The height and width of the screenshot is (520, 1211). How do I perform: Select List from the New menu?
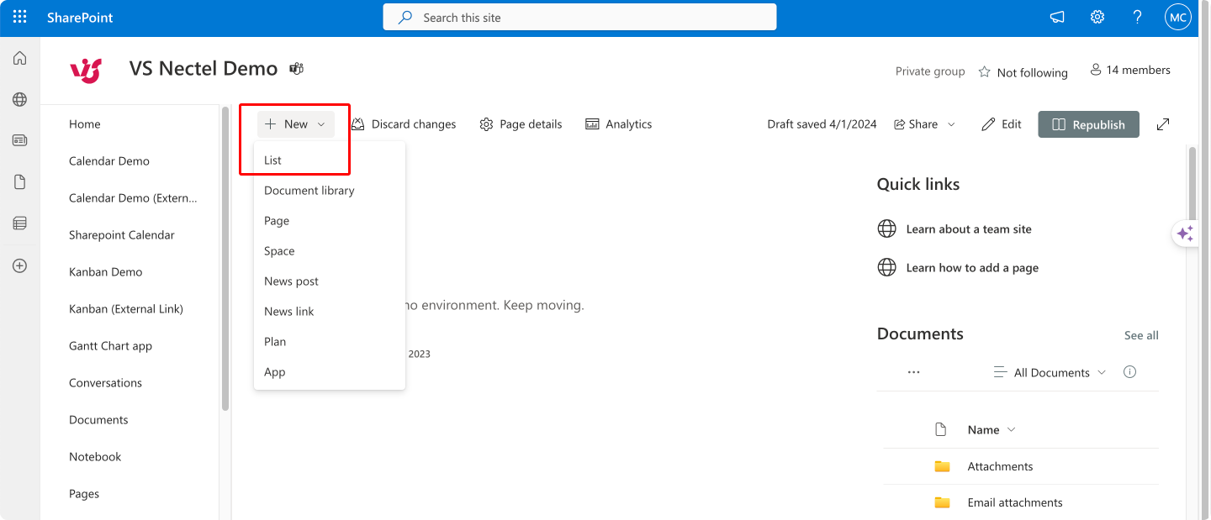[x=330, y=160]
